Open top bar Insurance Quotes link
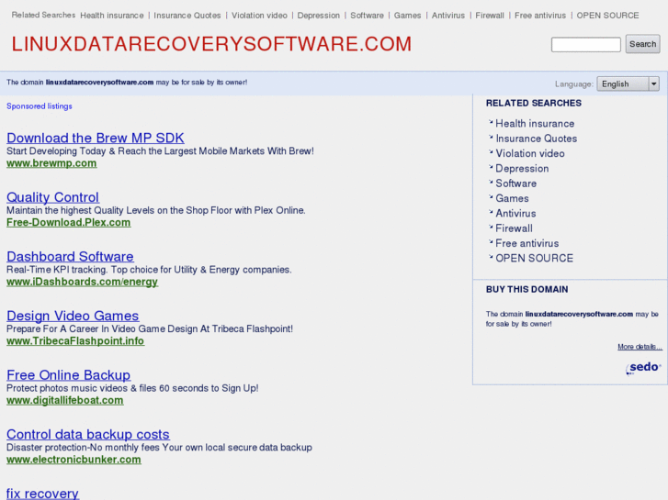 pyautogui.click(x=187, y=16)
